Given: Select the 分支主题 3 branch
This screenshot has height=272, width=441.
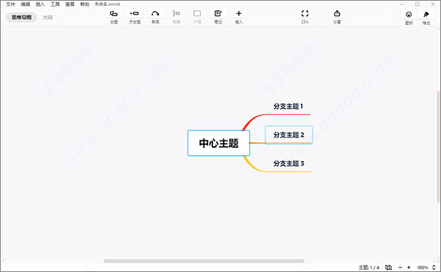Looking at the screenshot, I should point(289,163).
